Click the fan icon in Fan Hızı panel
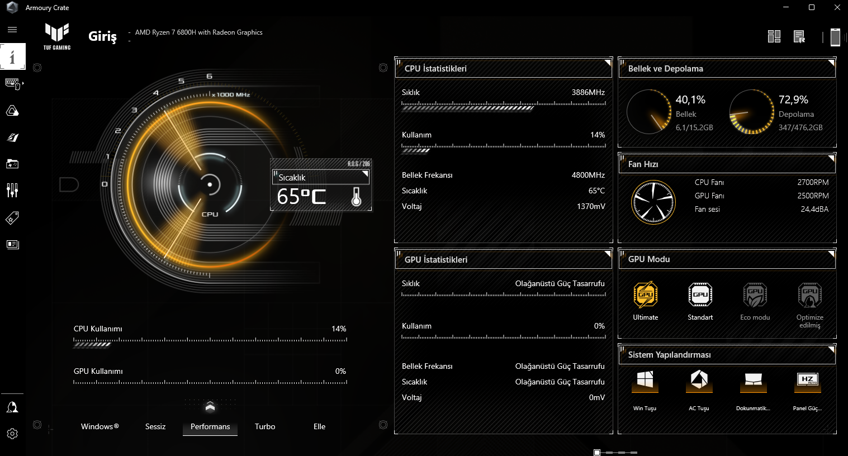This screenshot has width=848, height=456. (653, 202)
